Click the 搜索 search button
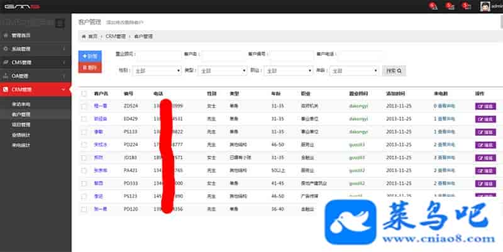503x252 pixels. coord(394,71)
